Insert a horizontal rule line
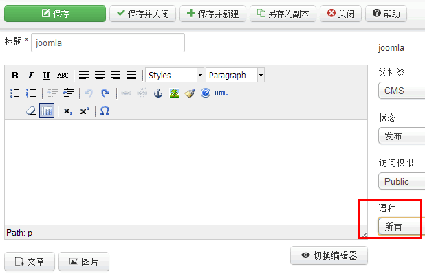Image resolution: width=425 pixels, height=274 pixels. [x=15, y=111]
